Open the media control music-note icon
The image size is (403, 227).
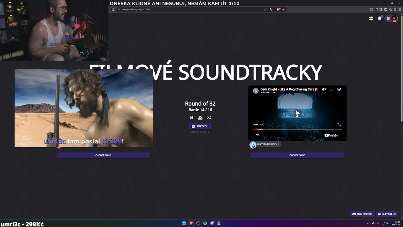coord(376,9)
